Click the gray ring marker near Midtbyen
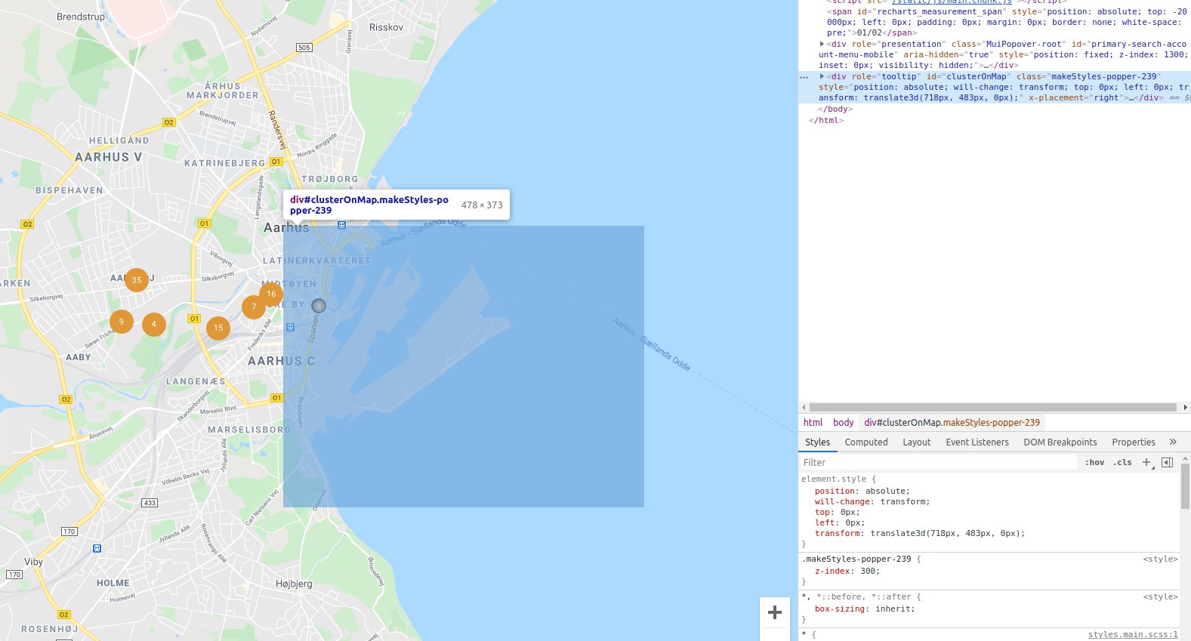Screen dimensions: 1191x641 pos(319,306)
